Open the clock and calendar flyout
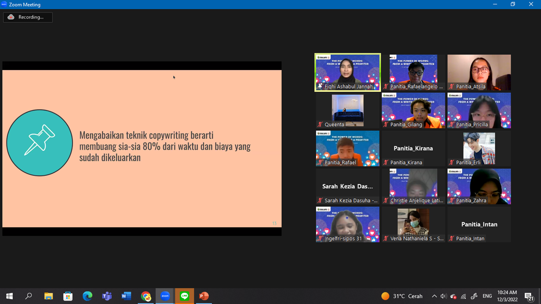Image resolution: width=541 pixels, height=304 pixels. tap(507, 296)
